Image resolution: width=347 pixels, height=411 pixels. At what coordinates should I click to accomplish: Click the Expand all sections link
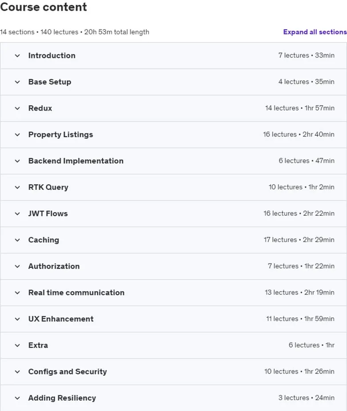pos(315,32)
